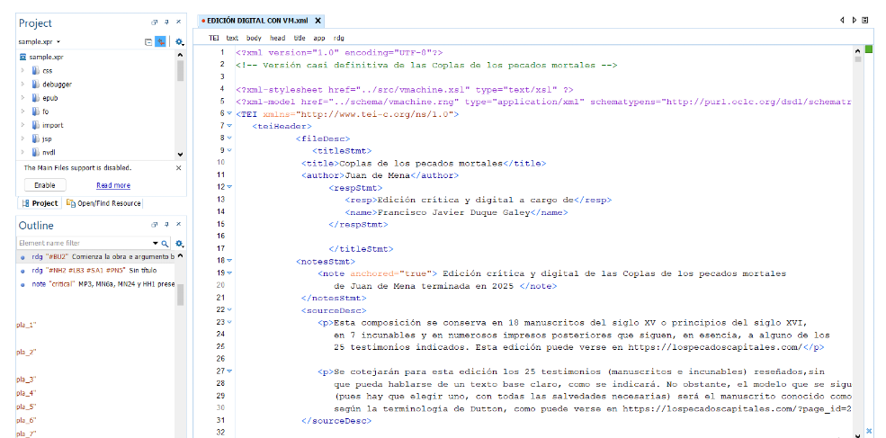This screenshot has height=438, width=886.
Task: Float the Project panel window
Action: click(154, 22)
